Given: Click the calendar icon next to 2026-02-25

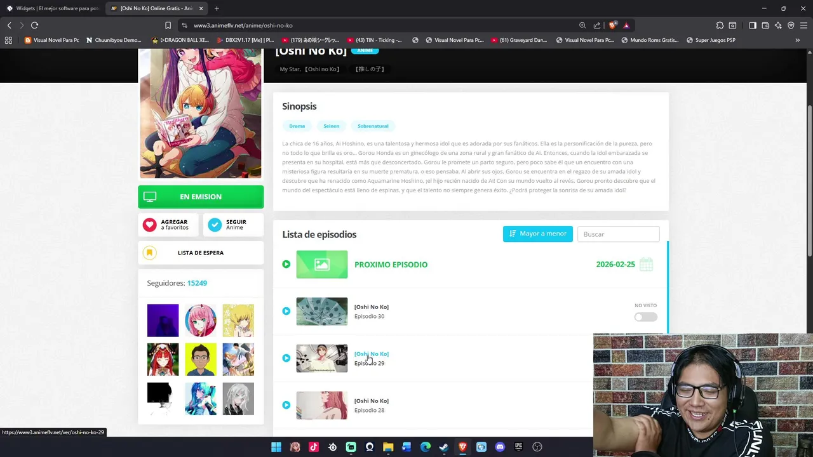Looking at the screenshot, I should [646, 264].
